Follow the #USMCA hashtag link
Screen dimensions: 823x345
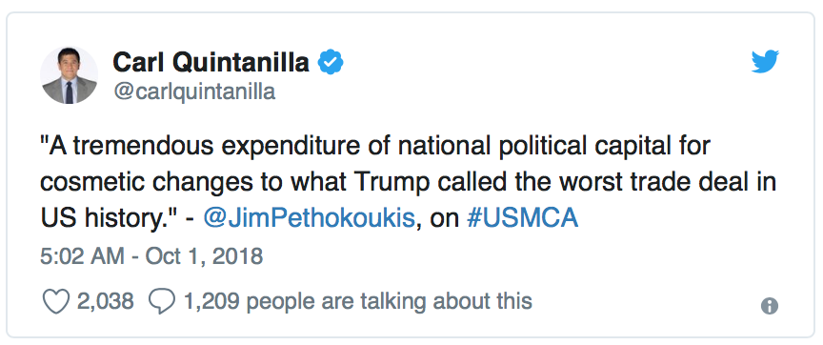[x=522, y=218]
